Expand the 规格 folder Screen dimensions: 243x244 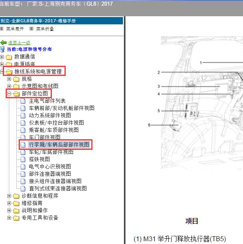coord(9,79)
